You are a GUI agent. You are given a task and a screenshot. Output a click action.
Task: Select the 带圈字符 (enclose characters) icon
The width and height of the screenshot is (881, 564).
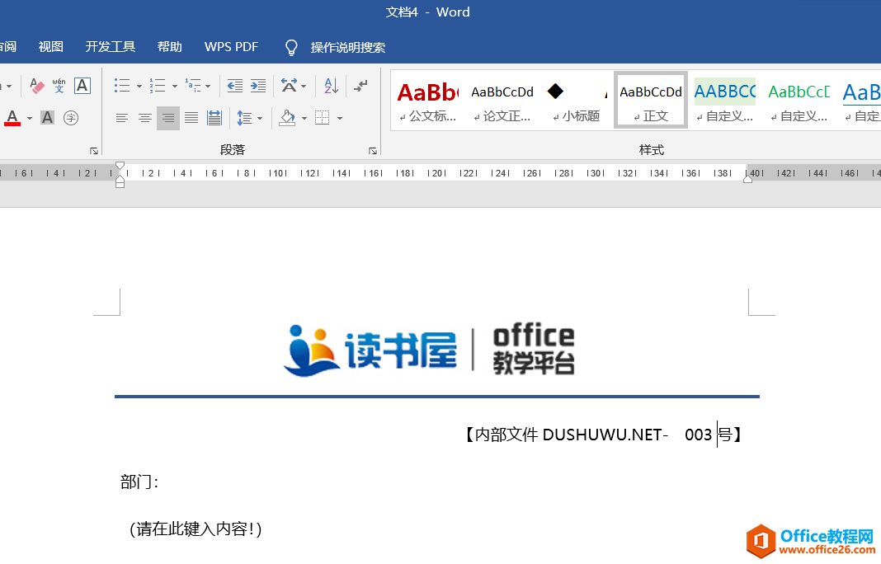[71, 117]
